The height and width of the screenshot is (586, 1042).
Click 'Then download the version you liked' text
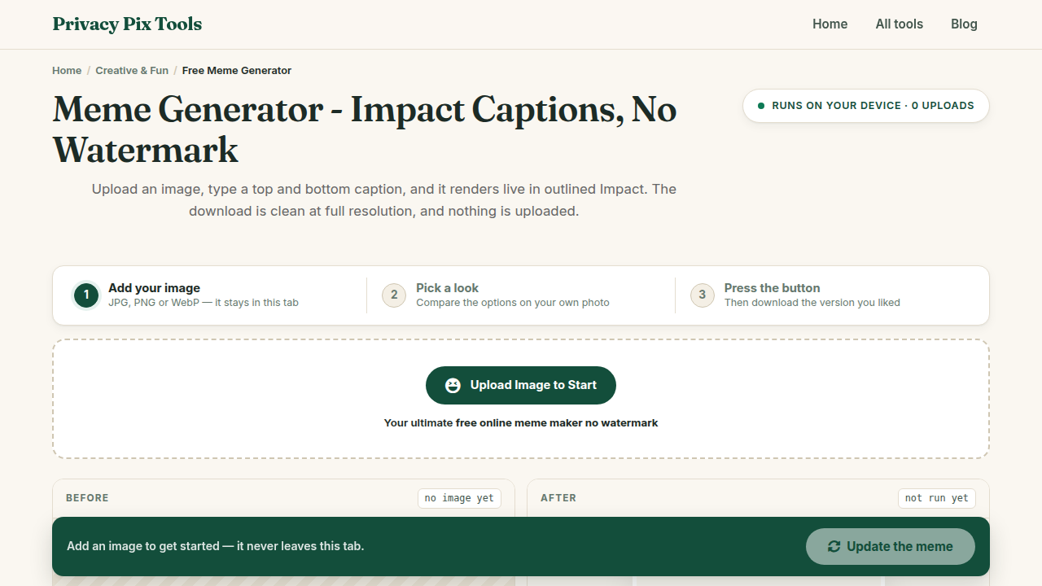(812, 303)
